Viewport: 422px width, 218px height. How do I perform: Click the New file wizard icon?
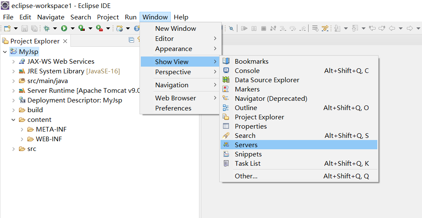[x=7, y=28]
